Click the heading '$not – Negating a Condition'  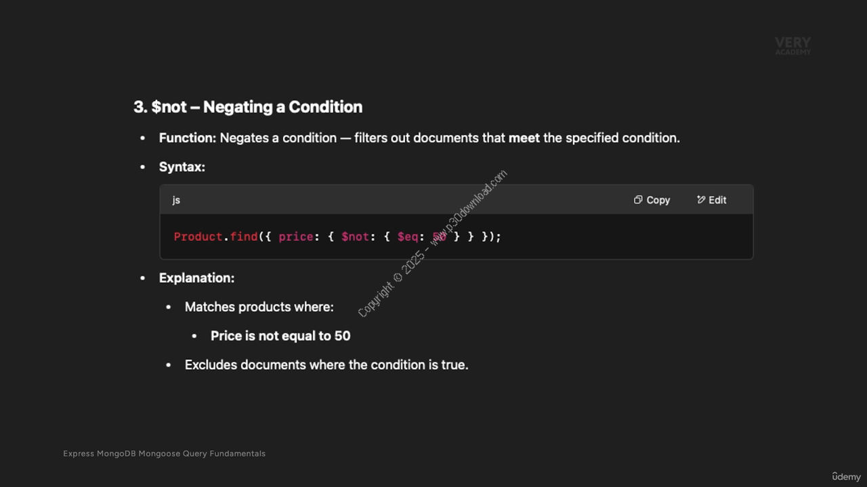(x=248, y=107)
